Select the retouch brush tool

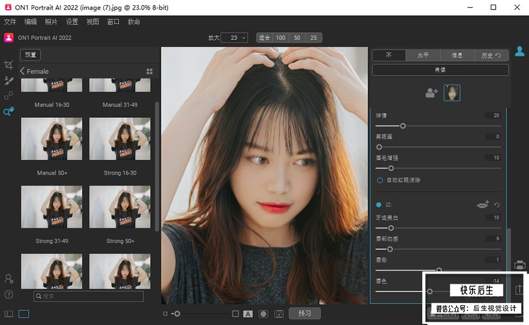click(x=8, y=80)
